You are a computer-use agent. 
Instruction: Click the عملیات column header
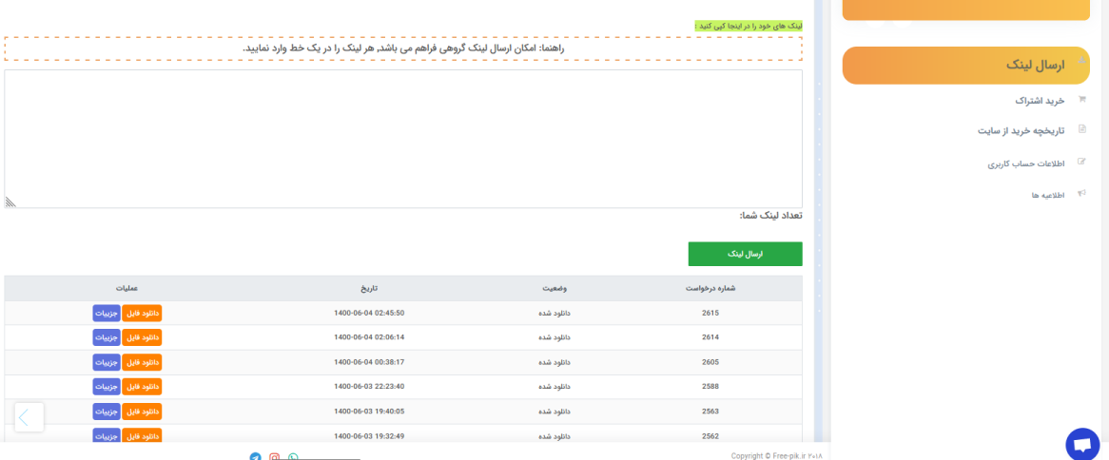point(127,288)
